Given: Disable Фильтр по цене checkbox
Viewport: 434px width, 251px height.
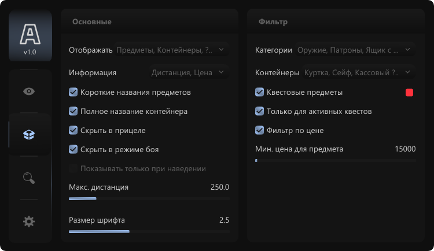Looking at the screenshot, I should pyautogui.click(x=259, y=130).
